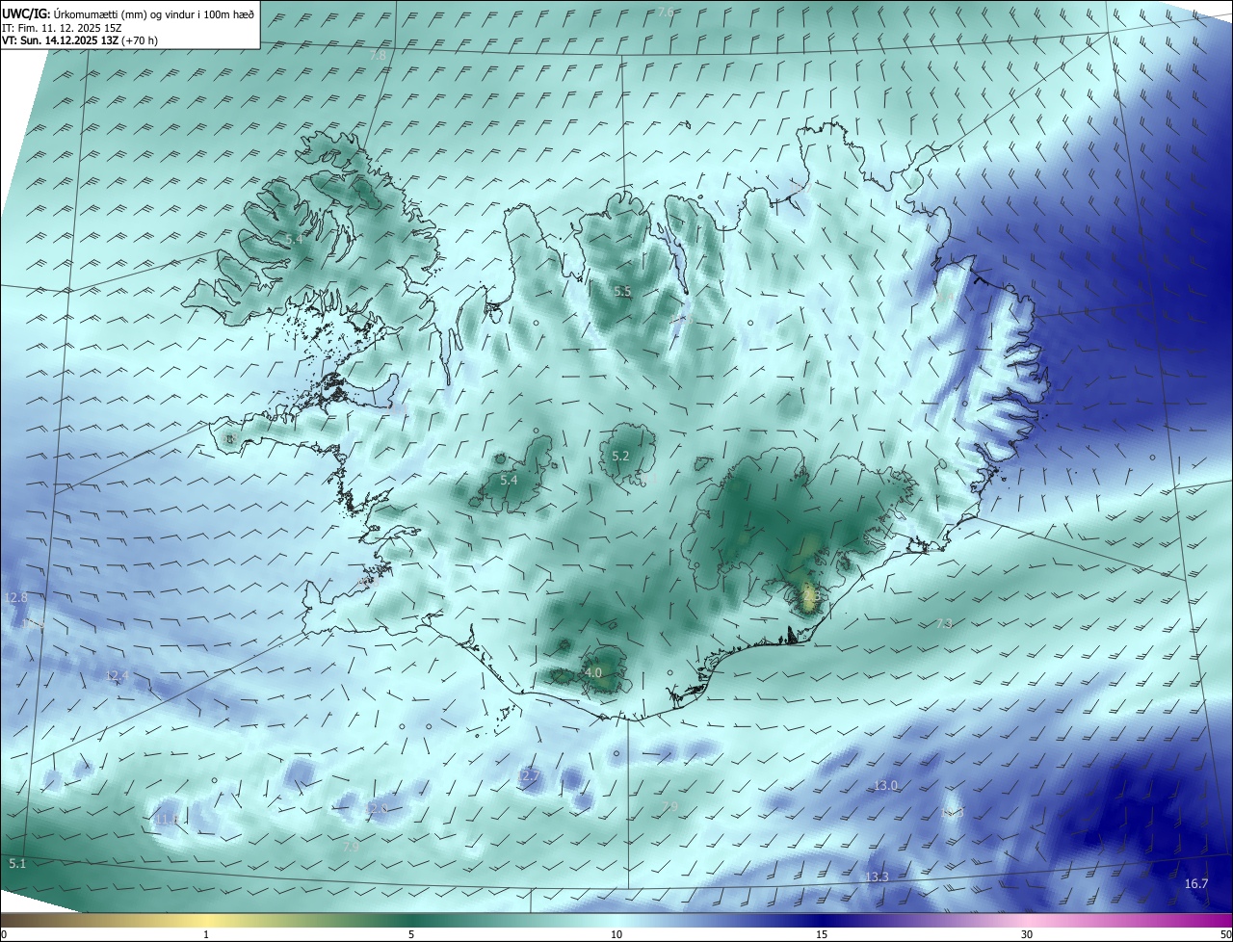Image resolution: width=1233 pixels, height=942 pixels.
Task: Click the 5.5 value label in north Iceland
Action: 622,291
